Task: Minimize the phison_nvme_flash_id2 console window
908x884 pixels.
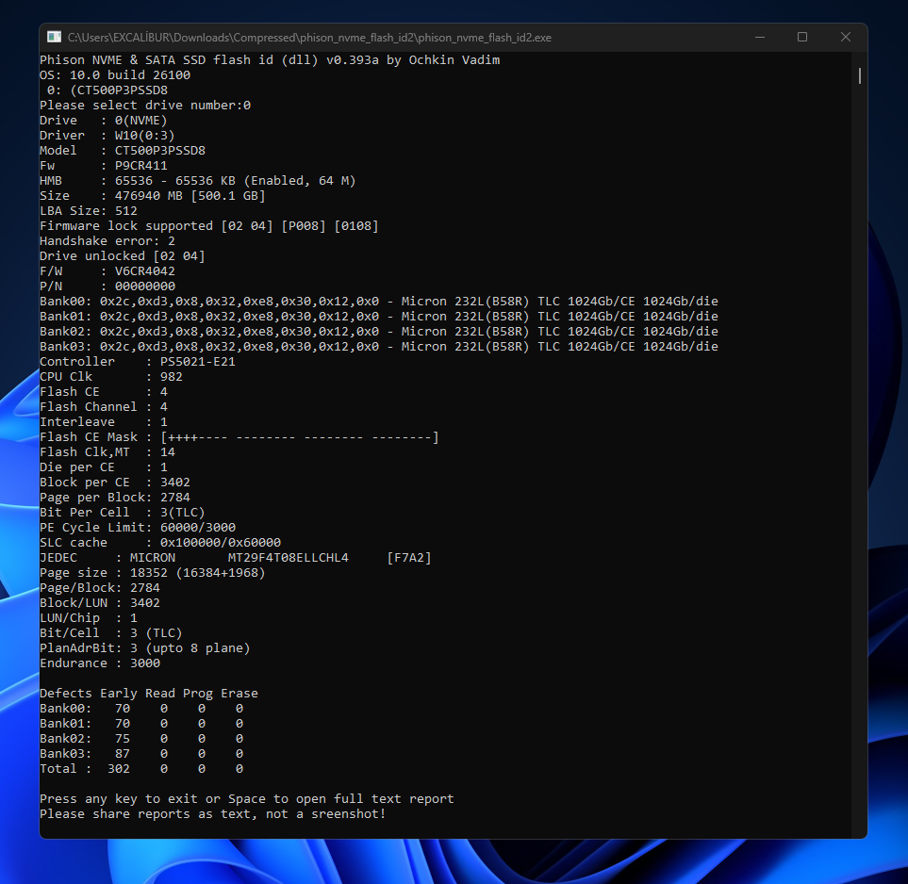Action: pos(760,37)
